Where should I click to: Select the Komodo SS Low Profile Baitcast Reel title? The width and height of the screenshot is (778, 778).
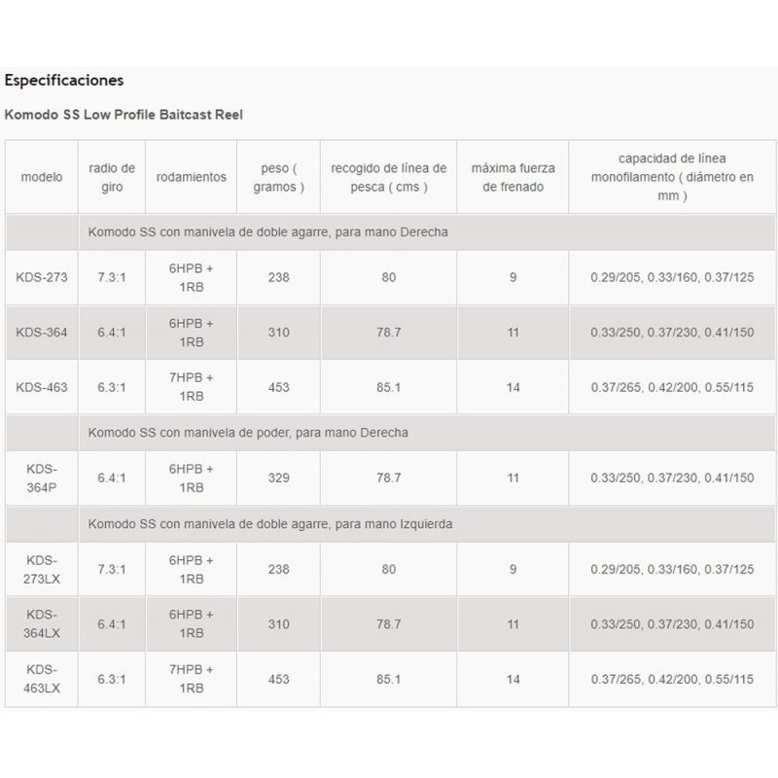[x=124, y=115]
